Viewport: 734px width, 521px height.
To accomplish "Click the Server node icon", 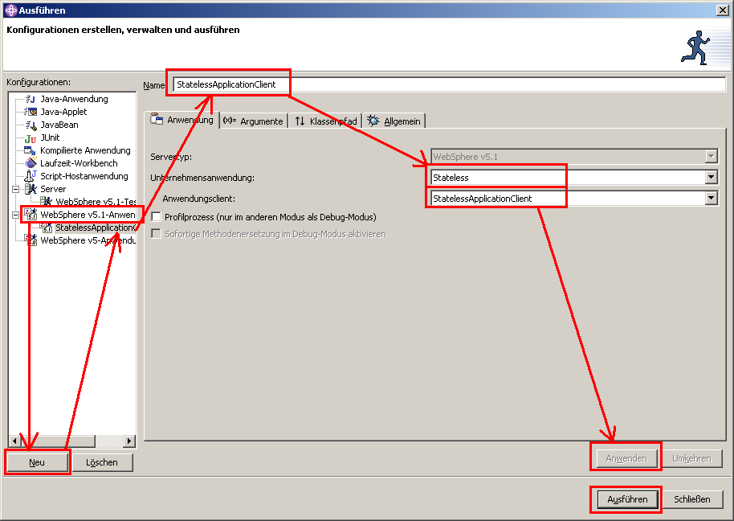I will pos(31,189).
